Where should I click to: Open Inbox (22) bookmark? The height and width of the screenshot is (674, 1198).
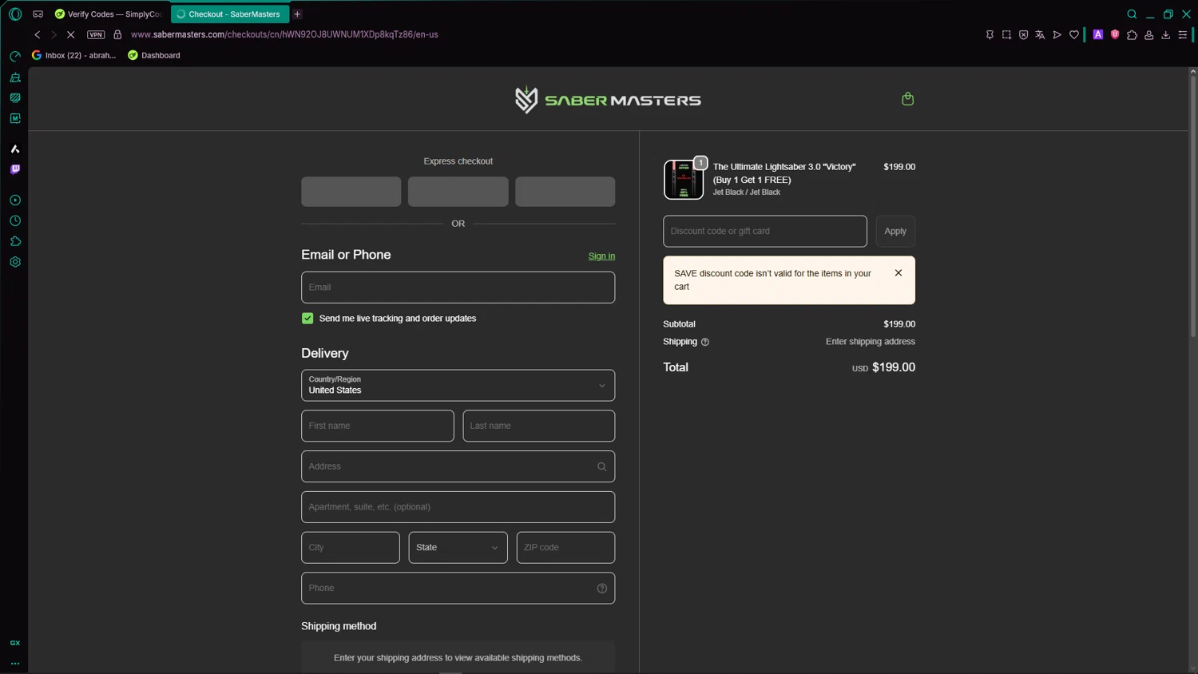(x=73, y=55)
